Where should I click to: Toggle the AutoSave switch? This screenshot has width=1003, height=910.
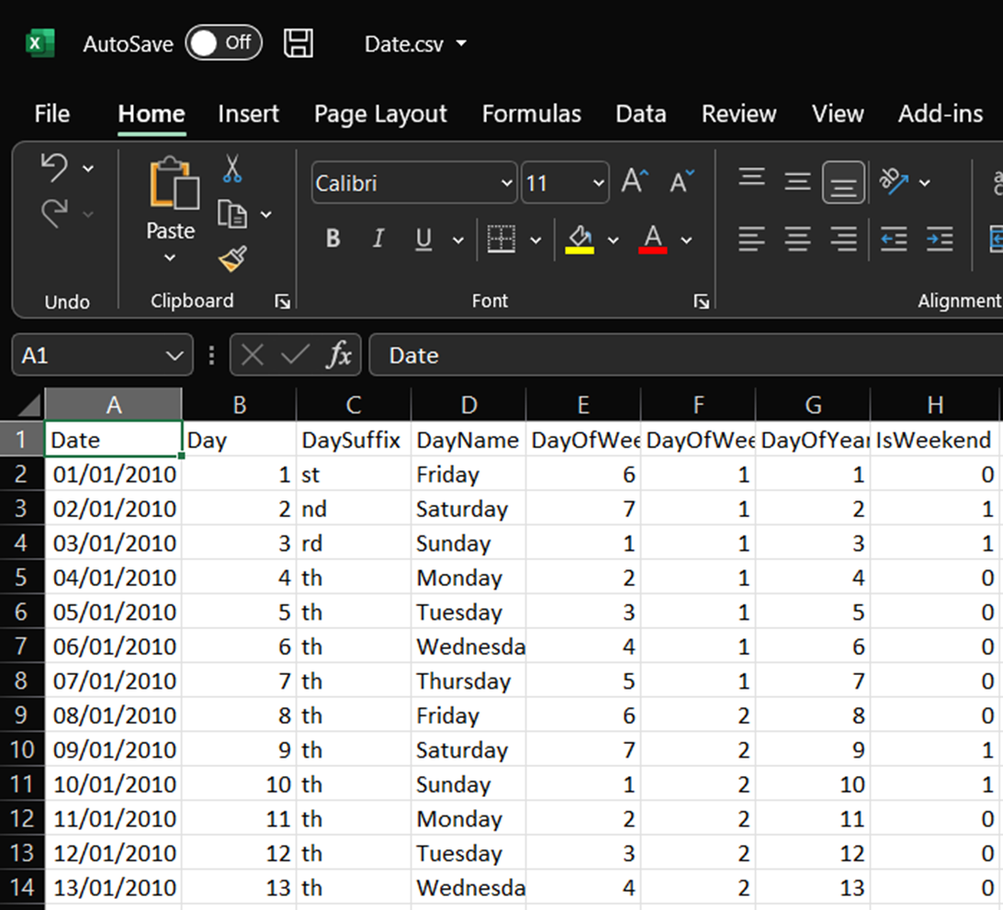pyautogui.click(x=224, y=43)
